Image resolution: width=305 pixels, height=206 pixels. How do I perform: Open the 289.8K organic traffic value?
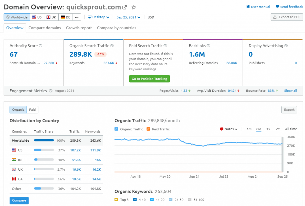point(80,54)
